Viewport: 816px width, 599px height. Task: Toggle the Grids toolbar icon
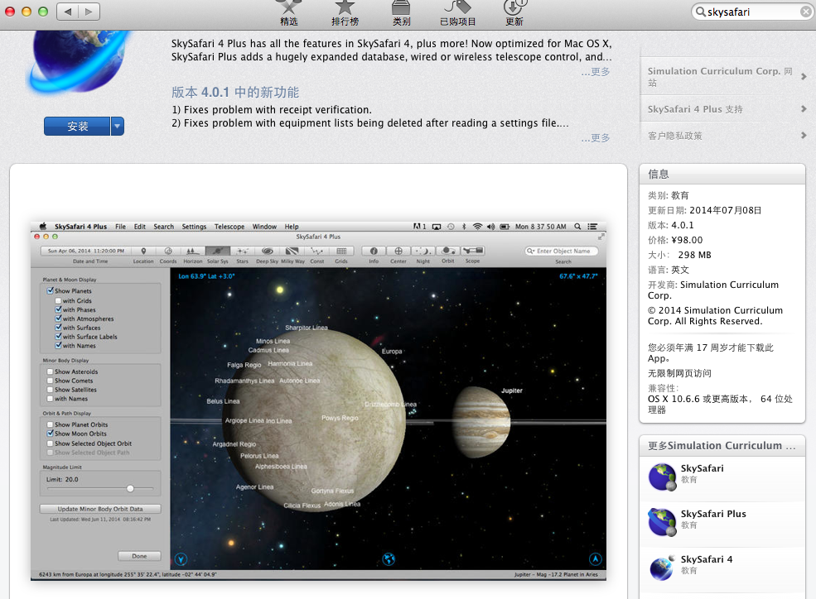(x=341, y=251)
